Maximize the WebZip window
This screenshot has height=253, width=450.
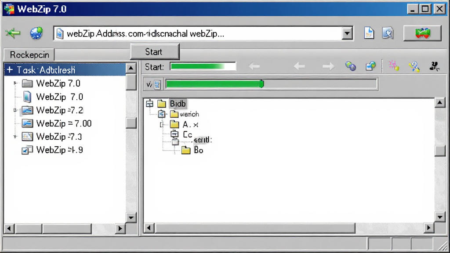[425, 9]
